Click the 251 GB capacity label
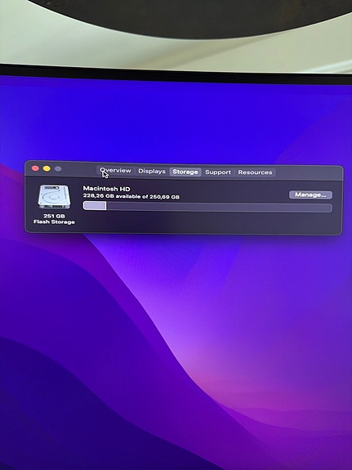This screenshot has width=352, height=470. pos(54,216)
